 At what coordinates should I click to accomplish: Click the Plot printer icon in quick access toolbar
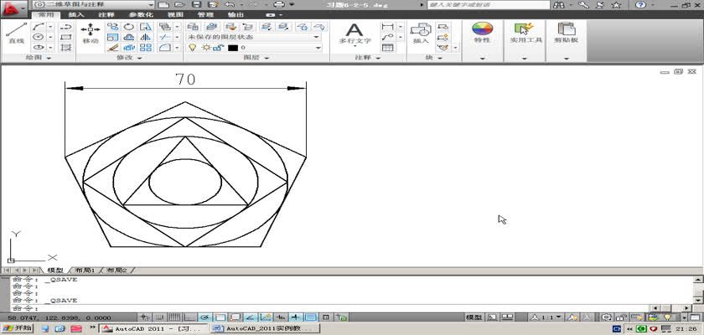(279, 4)
